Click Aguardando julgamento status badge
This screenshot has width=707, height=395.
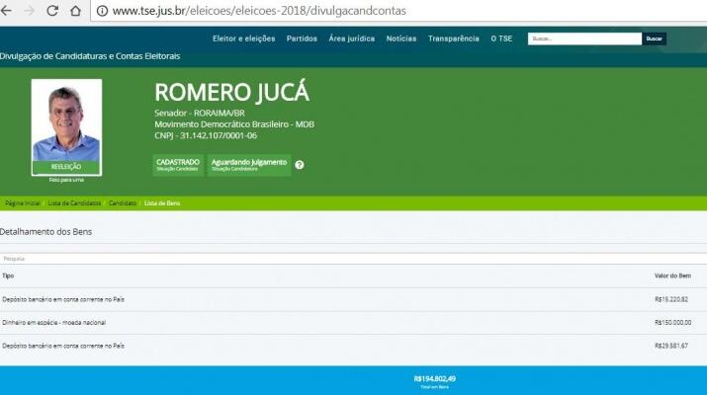click(x=249, y=165)
